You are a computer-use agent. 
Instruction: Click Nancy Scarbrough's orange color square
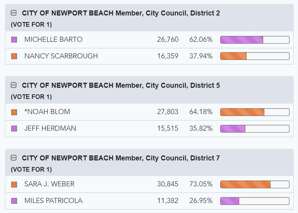point(14,56)
